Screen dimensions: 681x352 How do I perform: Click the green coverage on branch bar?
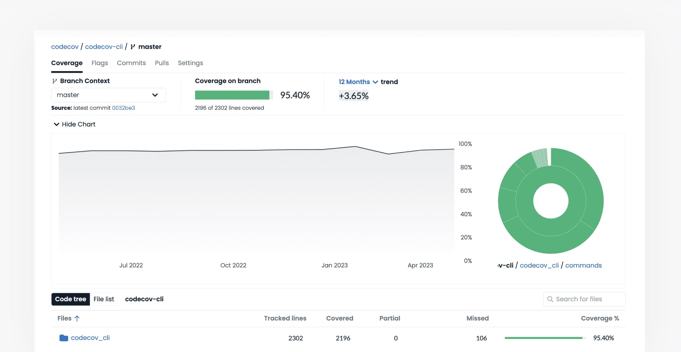232,95
